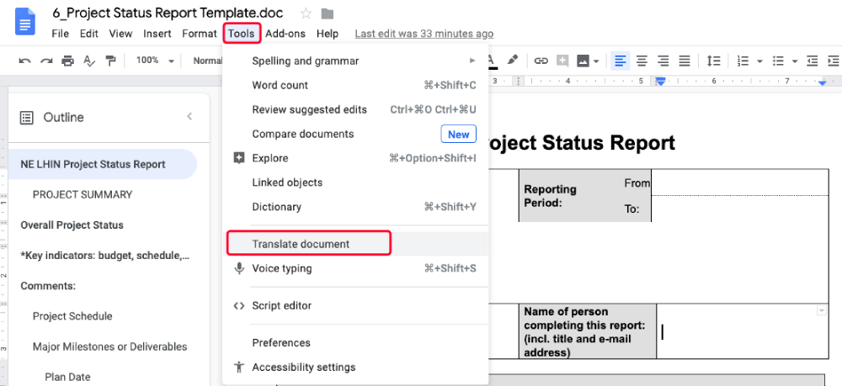The height and width of the screenshot is (386, 842).
Task: Justify text with the justify icon
Action: click(685, 61)
